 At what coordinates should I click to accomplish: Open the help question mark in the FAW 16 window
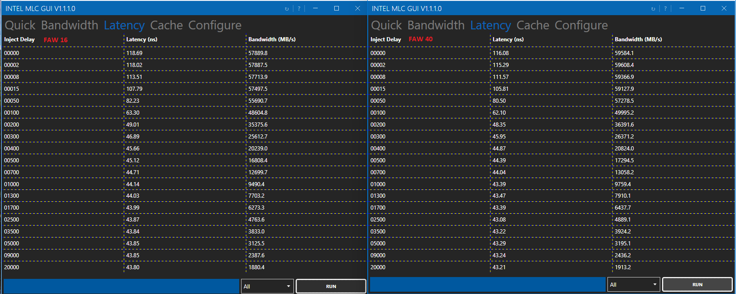(299, 9)
